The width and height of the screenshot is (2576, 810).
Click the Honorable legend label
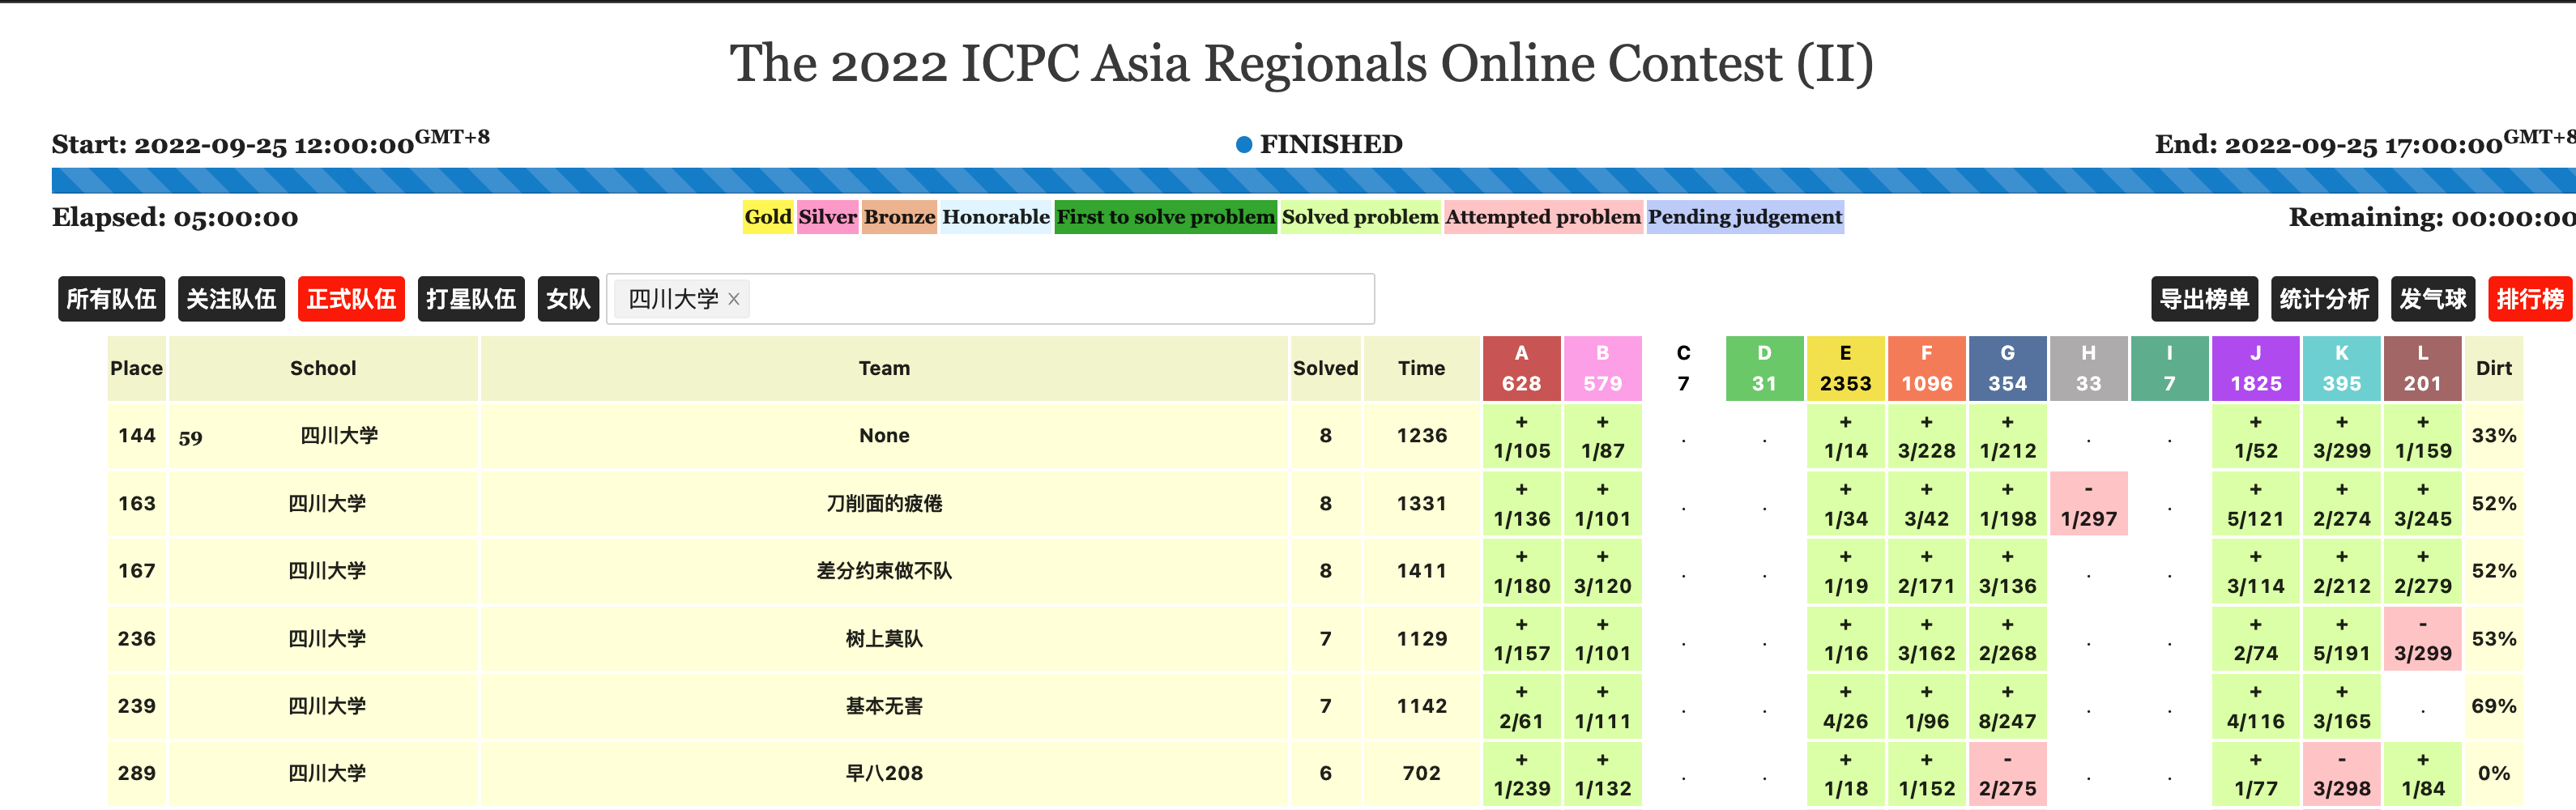click(996, 217)
